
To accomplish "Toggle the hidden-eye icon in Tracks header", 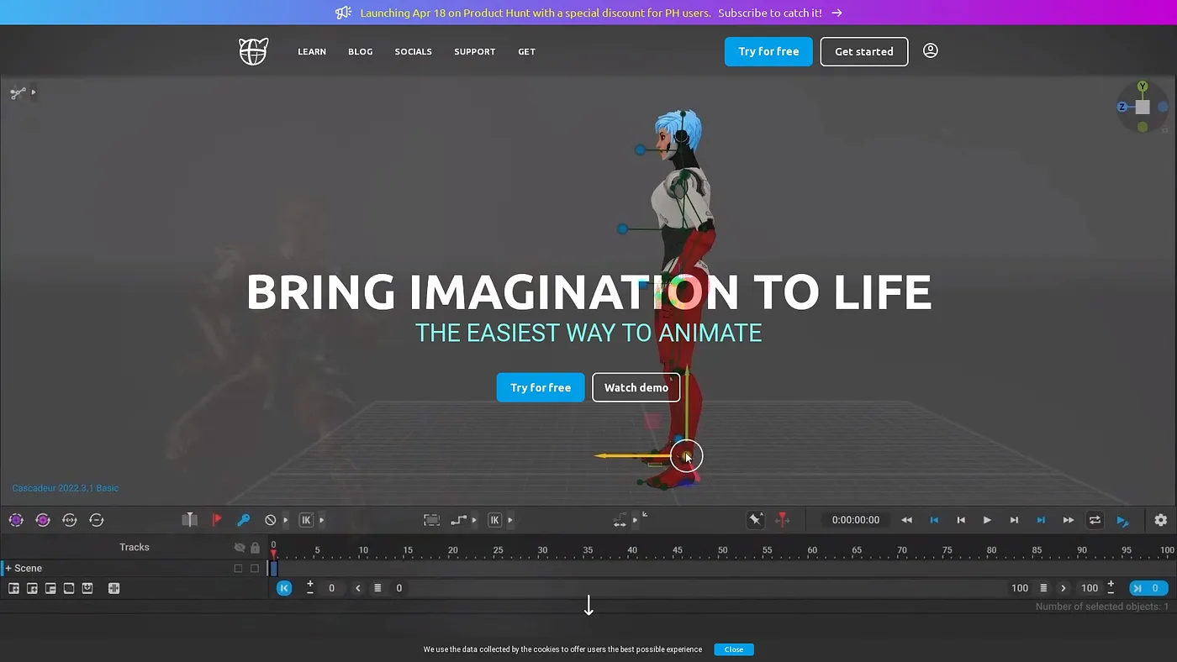I will pyautogui.click(x=240, y=548).
